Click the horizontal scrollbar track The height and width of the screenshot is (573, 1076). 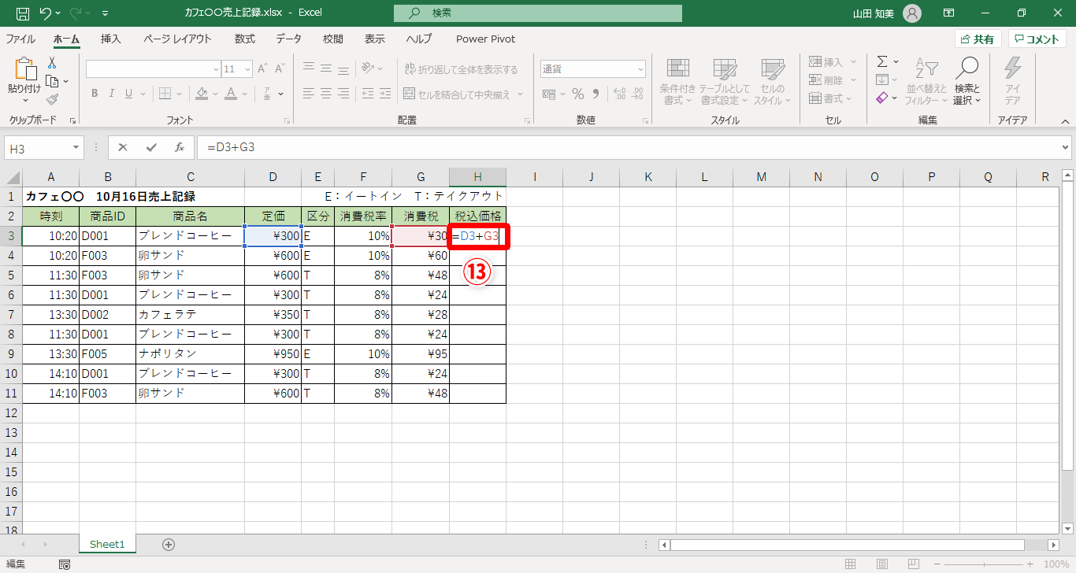(x=859, y=545)
